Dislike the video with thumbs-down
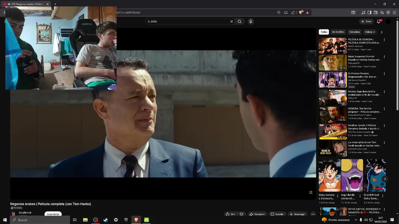Screen dimensions: 399x224 [x=241, y=214]
